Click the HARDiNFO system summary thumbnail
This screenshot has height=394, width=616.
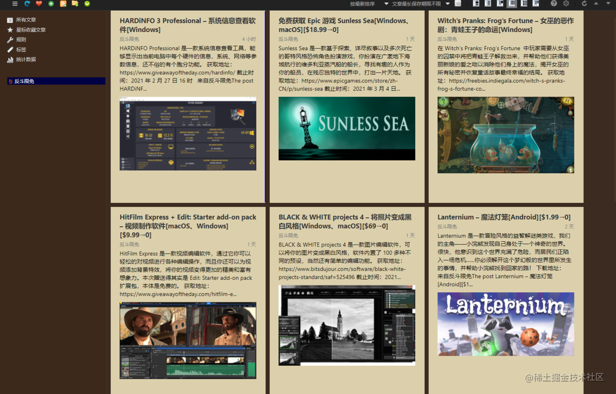pyautogui.click(x=188, y=133)
